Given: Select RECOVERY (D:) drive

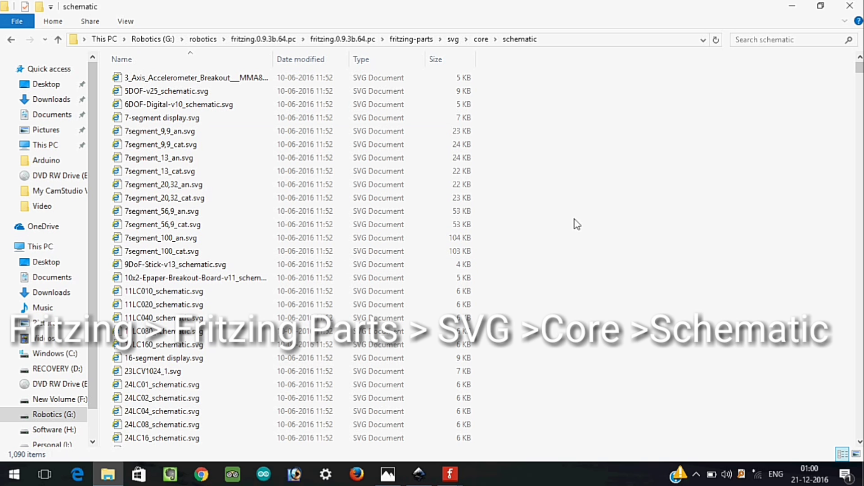Looking at the screenshot, I should [x=58, y=369].
